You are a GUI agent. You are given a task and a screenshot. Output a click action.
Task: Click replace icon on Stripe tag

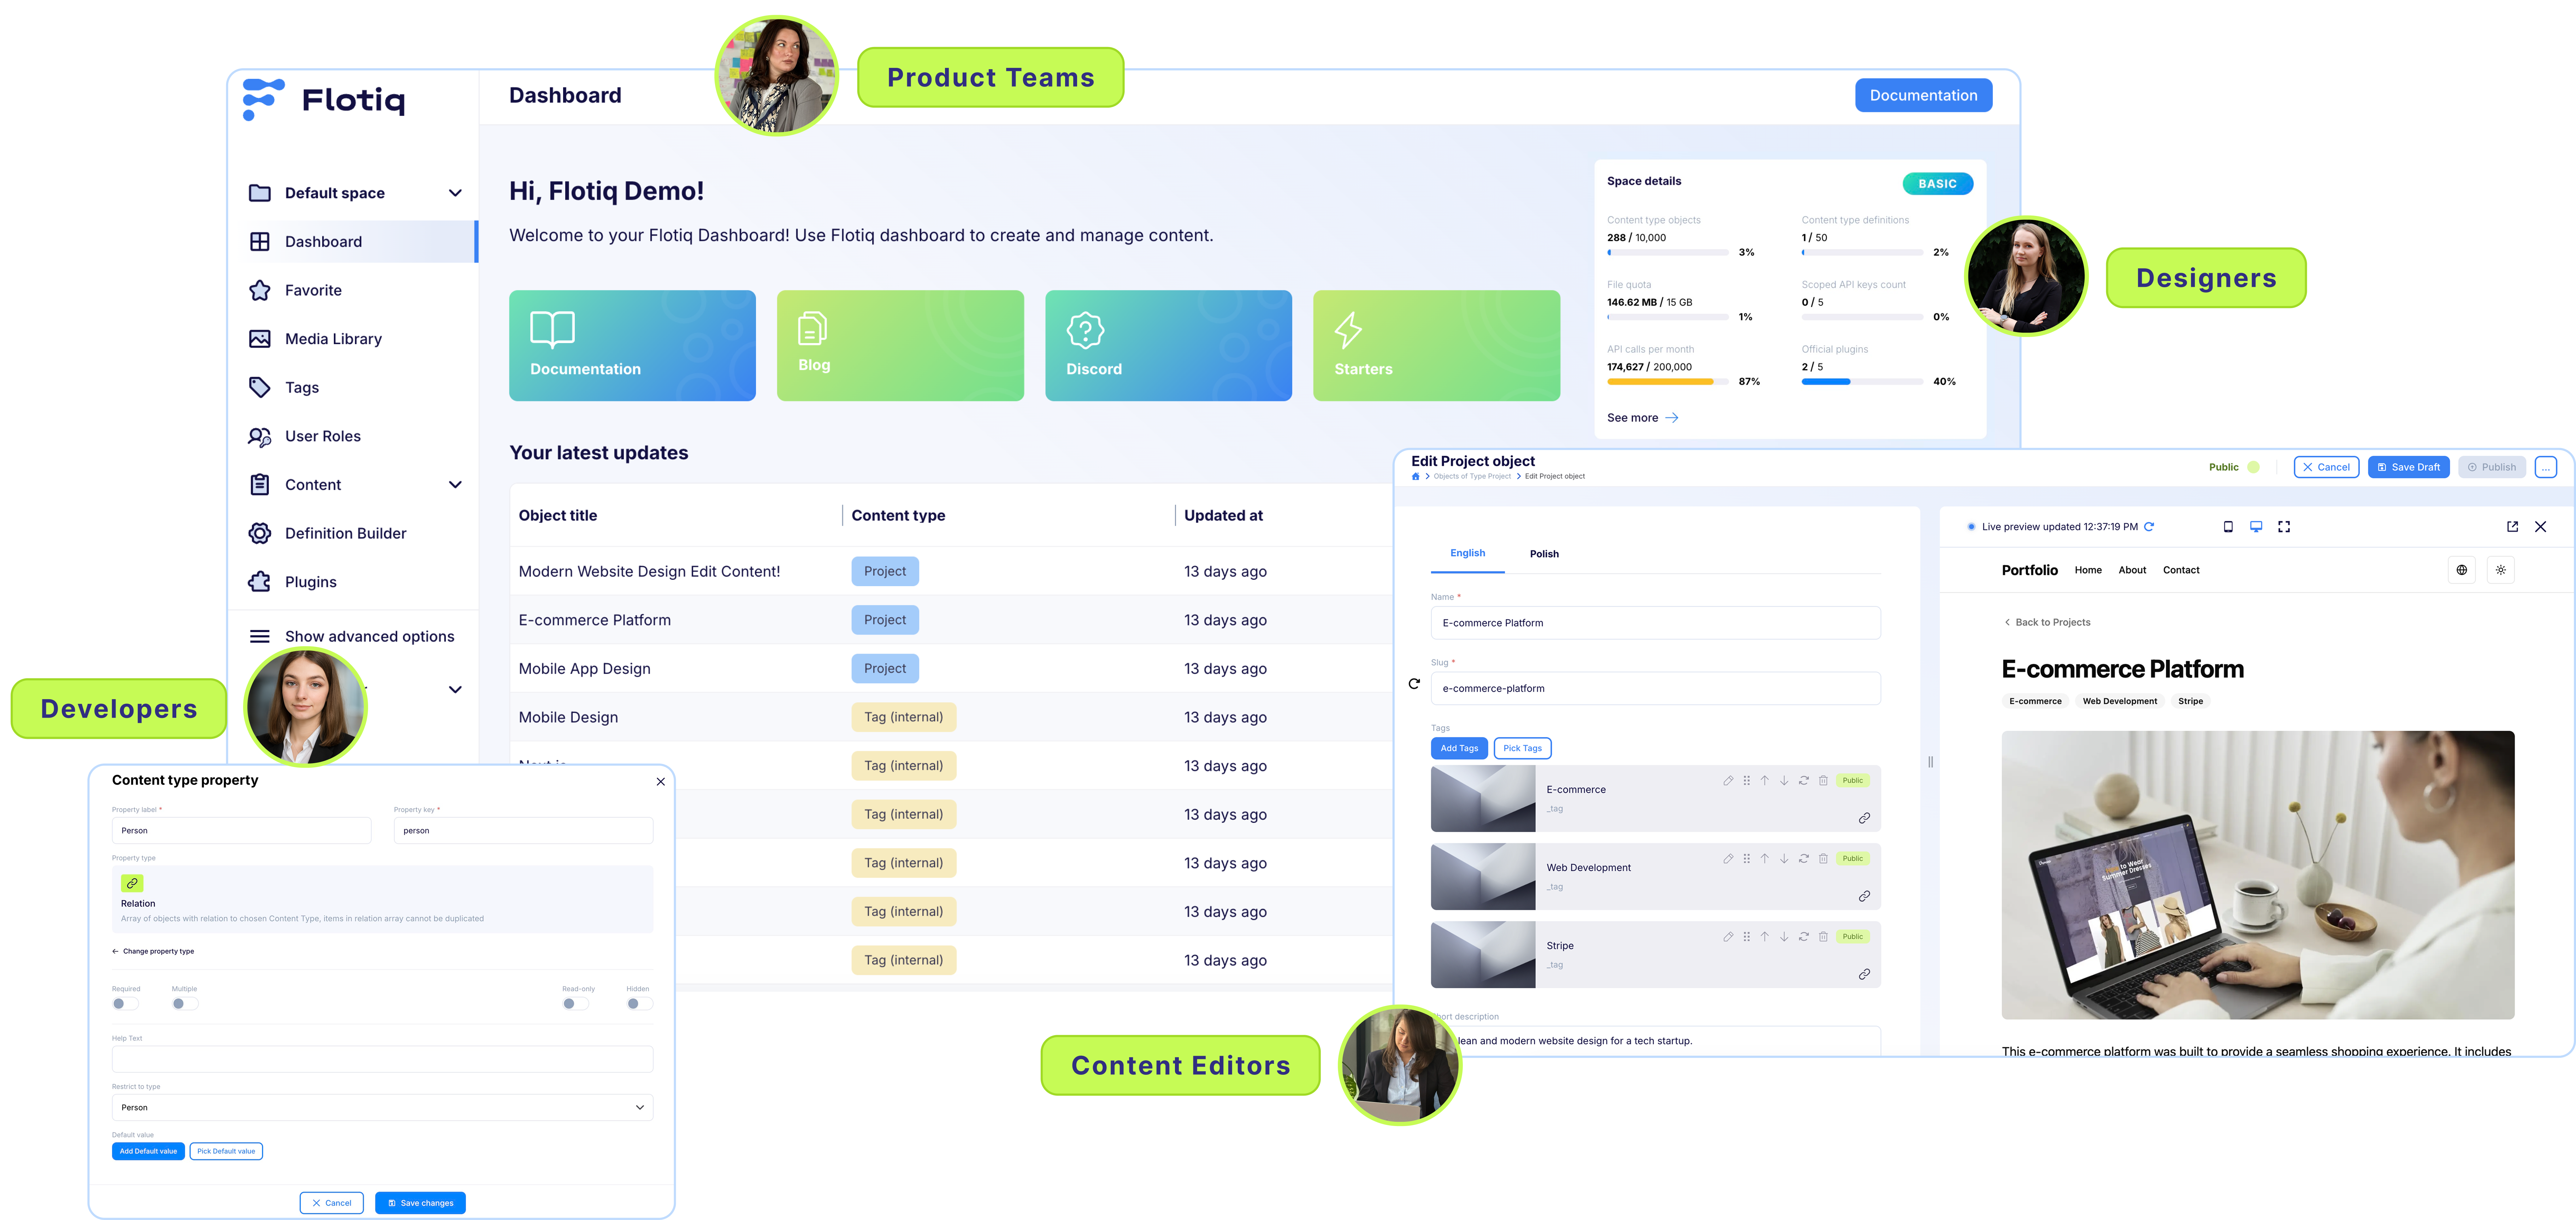point(1804,937)
